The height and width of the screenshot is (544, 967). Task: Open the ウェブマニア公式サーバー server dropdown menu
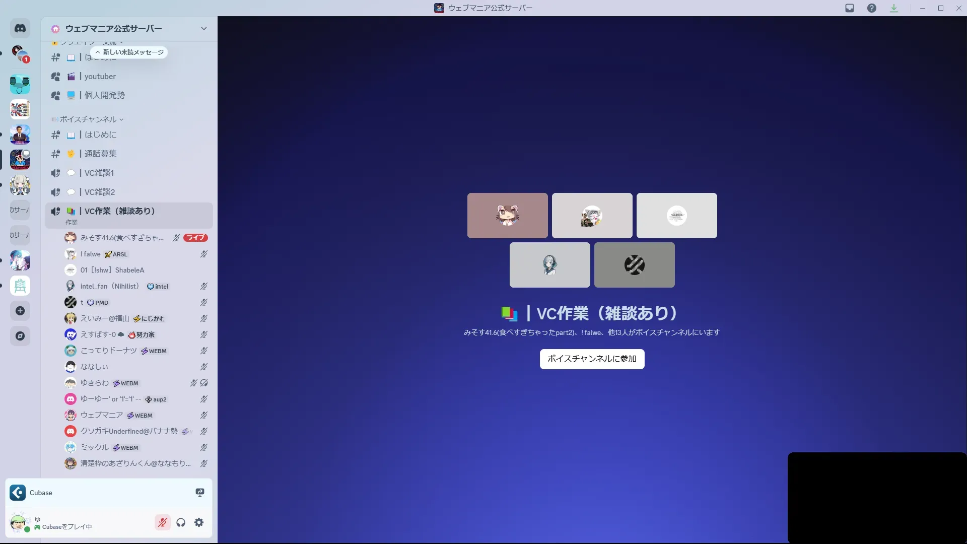point(203,29)
